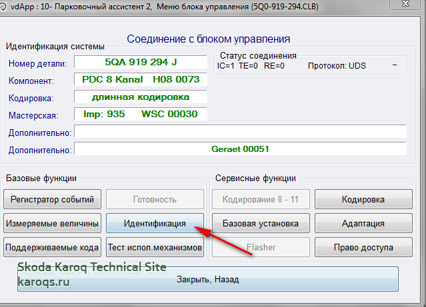Image resolution: width=426 pixels, height=307 pixels.
Task: Select the Адаптация button
Action: click(363, 223)
